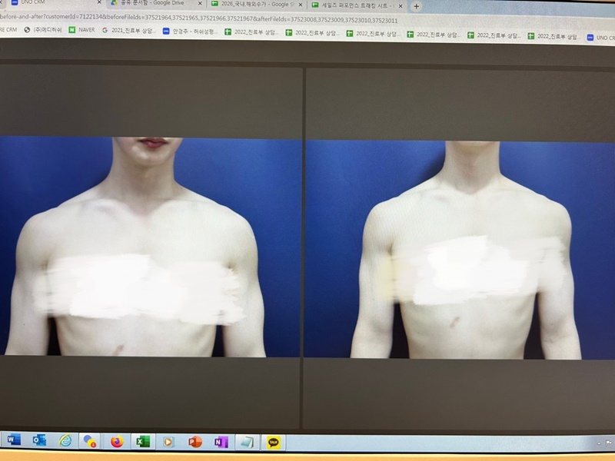
Task: Select the left before photo
Action: 151,246
